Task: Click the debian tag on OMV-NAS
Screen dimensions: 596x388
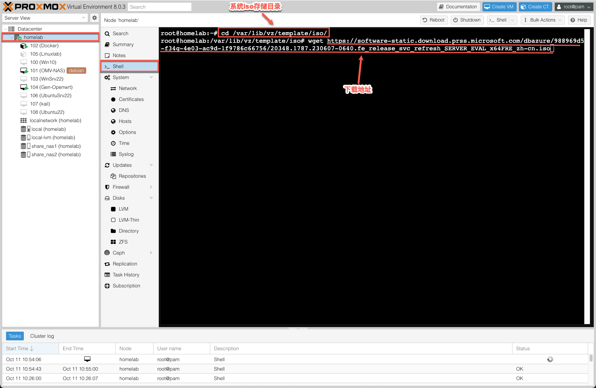Action: pos(76,71)
